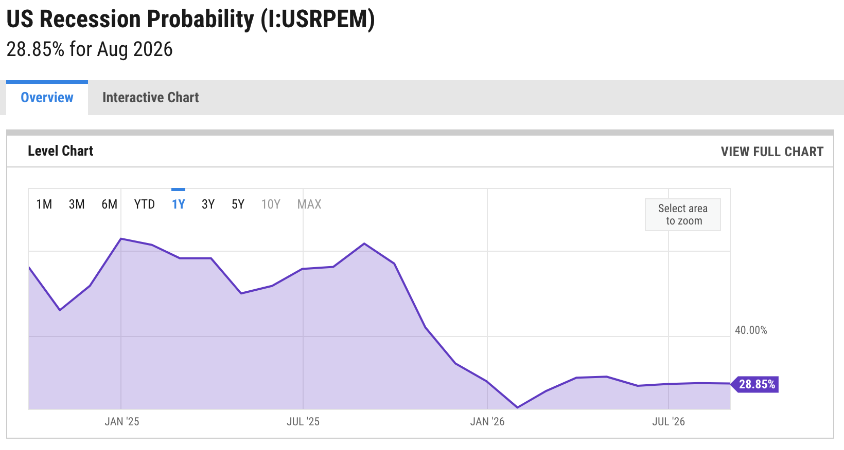The height and width of the screenshot is (450, 844).
Task: Select the 6M time range
Action: pos(109,204)
